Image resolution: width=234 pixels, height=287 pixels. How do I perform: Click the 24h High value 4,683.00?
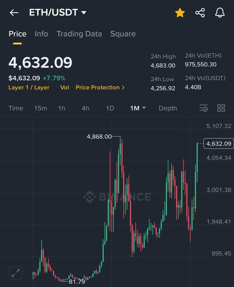pyautogui.click(x=163, y=65)
